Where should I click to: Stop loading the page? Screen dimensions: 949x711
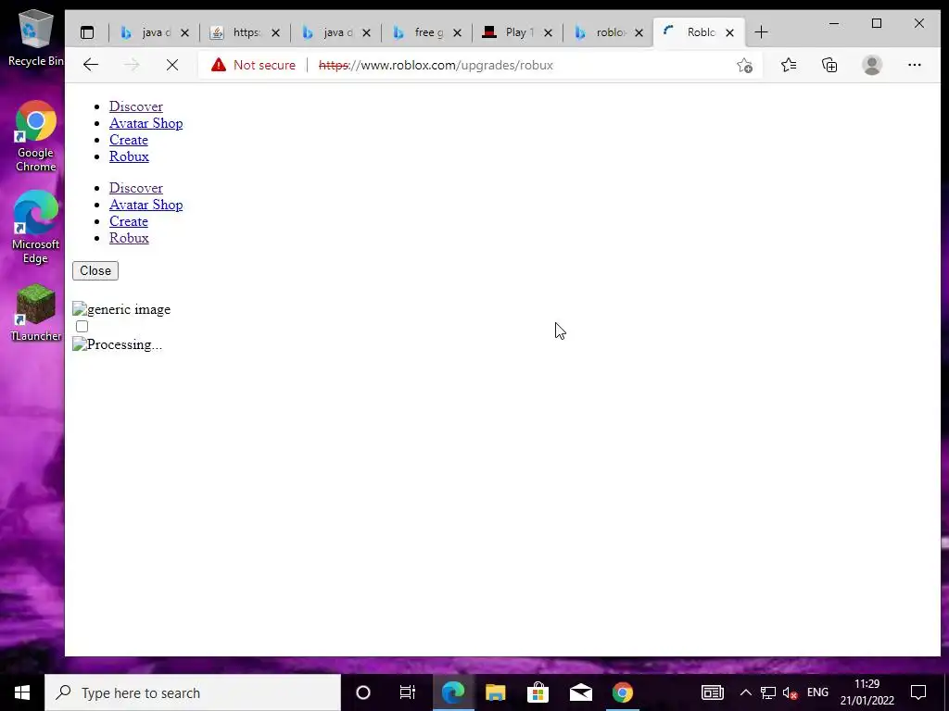(171, 65)
